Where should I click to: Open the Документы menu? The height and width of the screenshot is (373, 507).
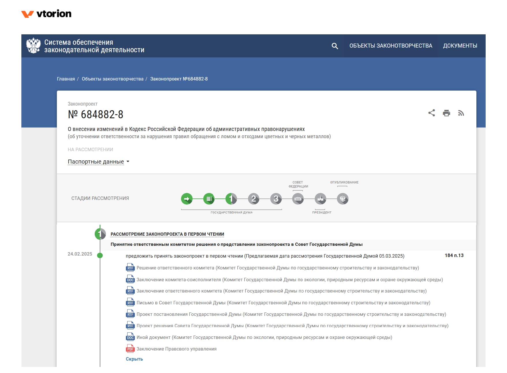[460, 46]
